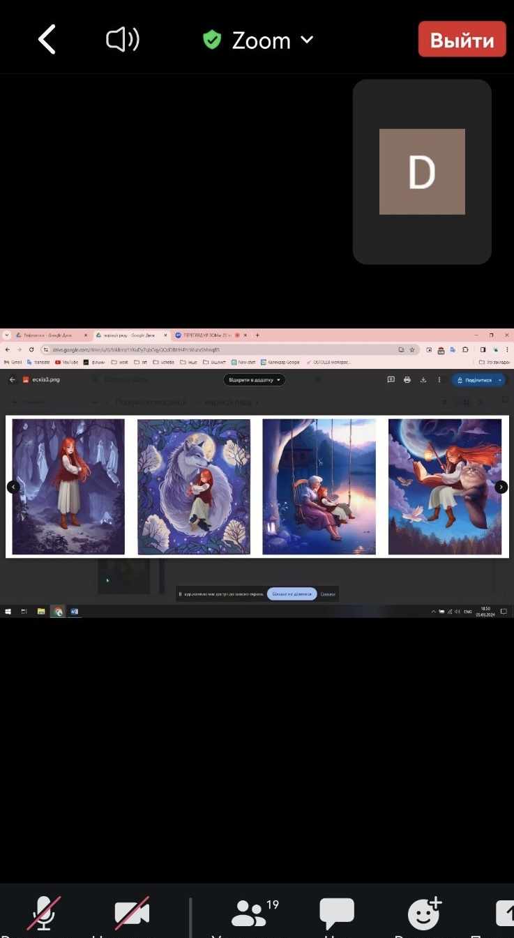Screen dimensions: 514x938
Task: Open the chat bubble icon
Action: (x=337, y=912)
